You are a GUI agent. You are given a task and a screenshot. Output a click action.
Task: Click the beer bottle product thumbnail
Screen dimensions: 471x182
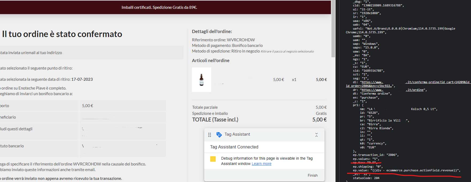click(x=202, y=80)
